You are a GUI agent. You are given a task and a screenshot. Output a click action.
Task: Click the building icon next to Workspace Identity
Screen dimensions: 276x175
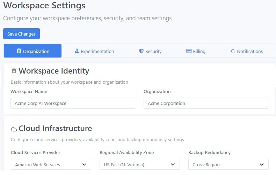click(14, 71)
